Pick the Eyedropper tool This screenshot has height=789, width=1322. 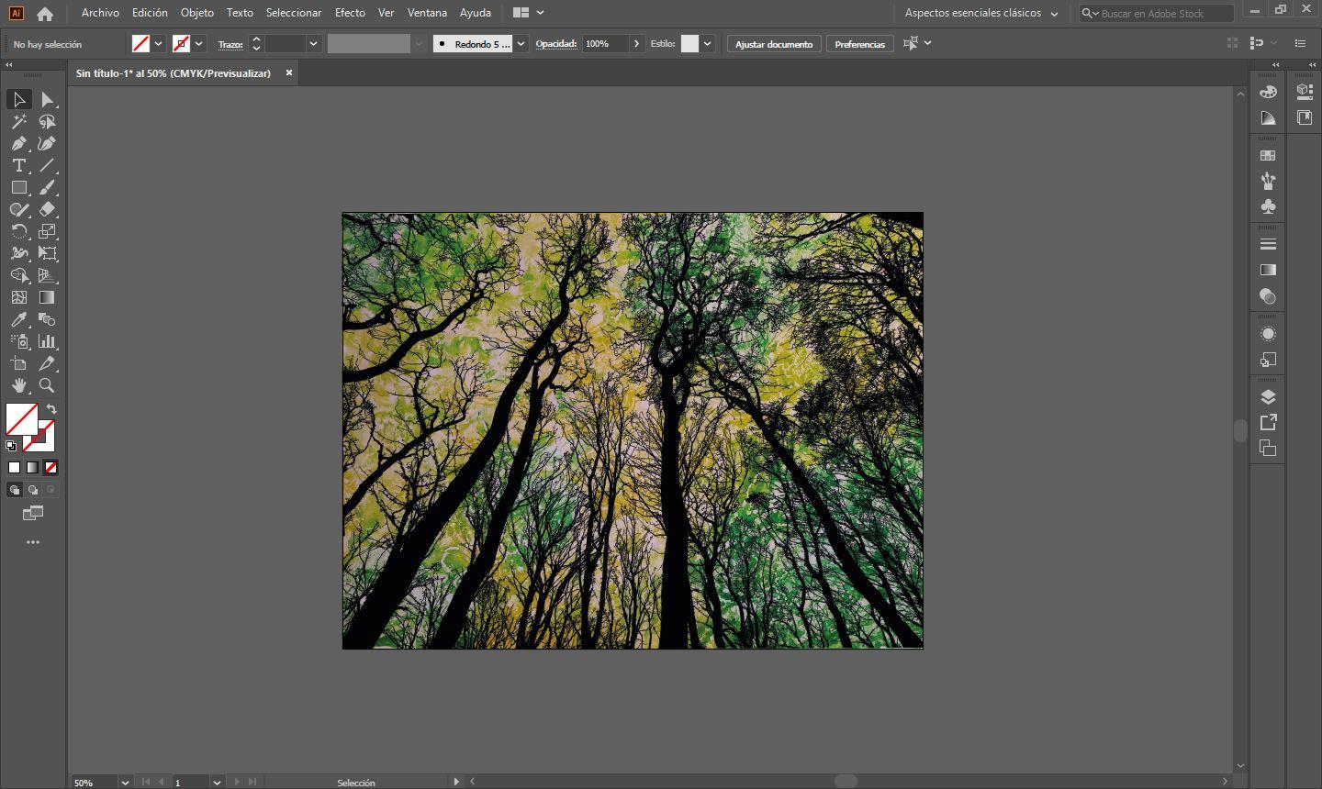tap(18, 320)
